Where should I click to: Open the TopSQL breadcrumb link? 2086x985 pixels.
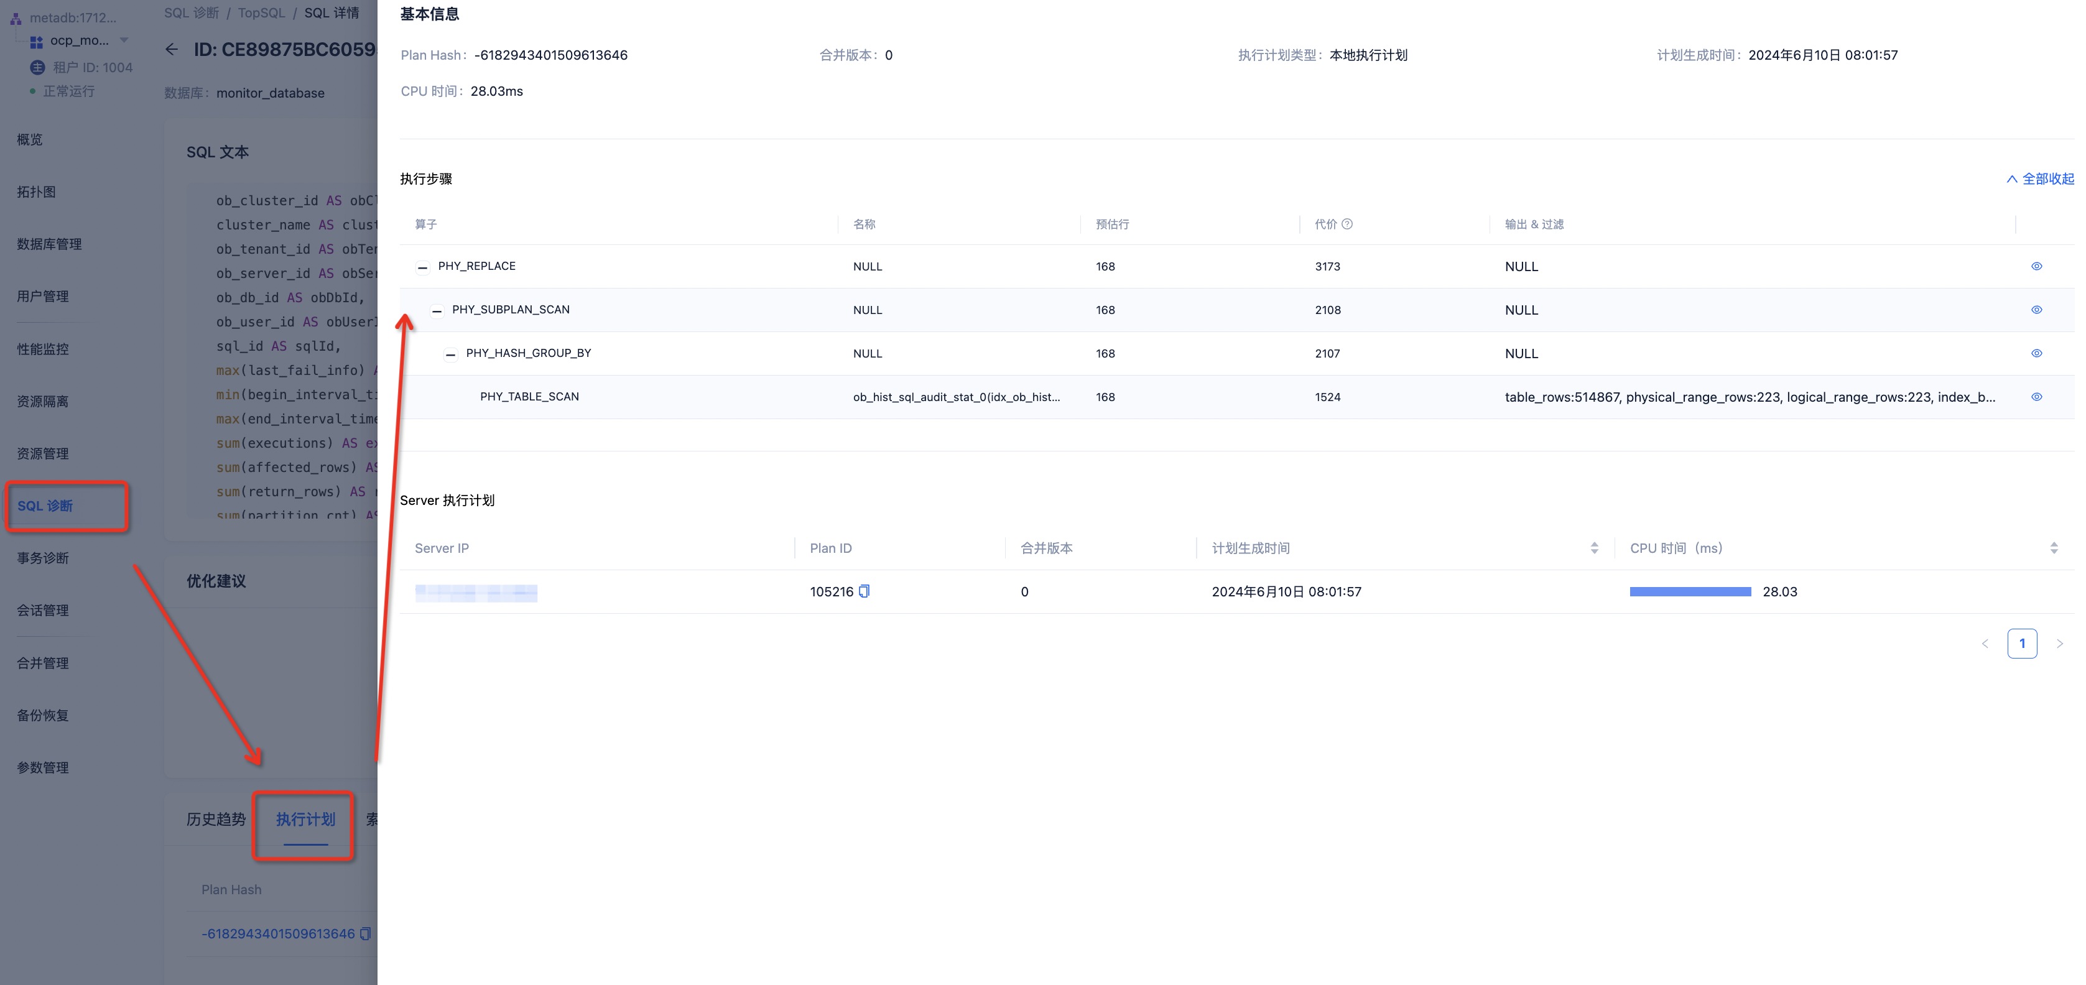tap(261, 13)
